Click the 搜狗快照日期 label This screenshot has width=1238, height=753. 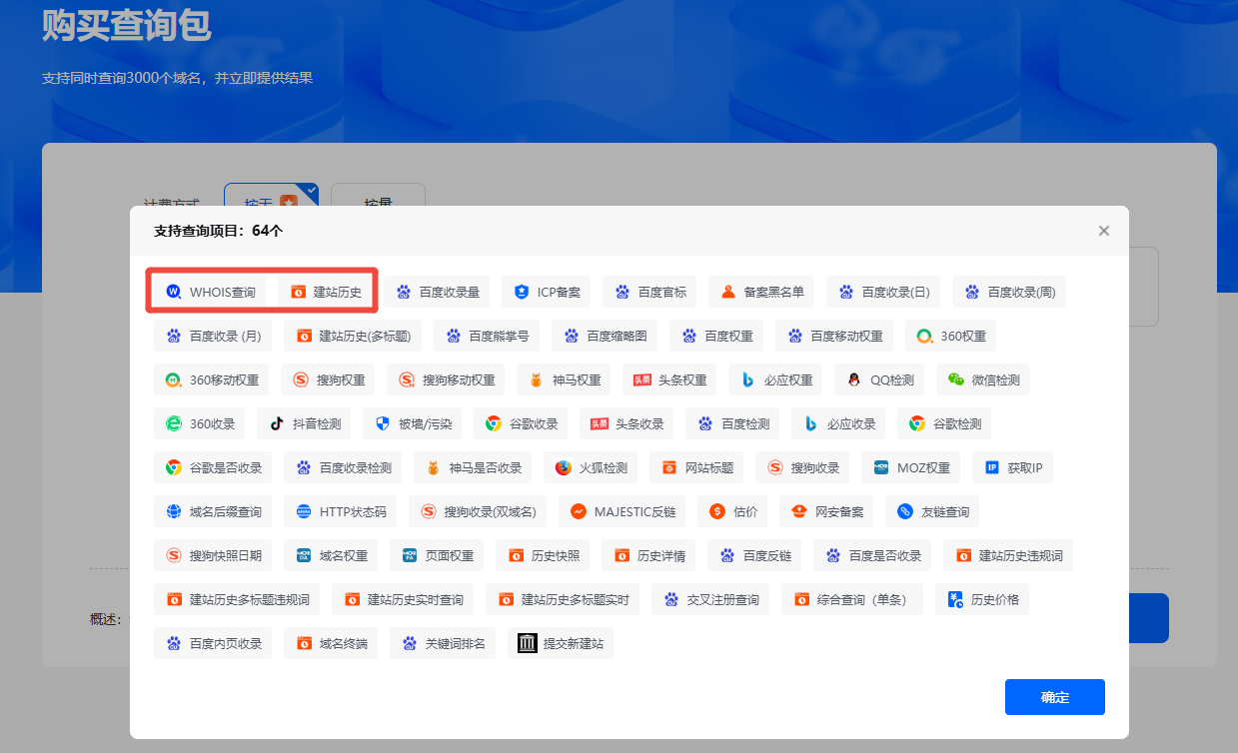(x=226, y=556)
